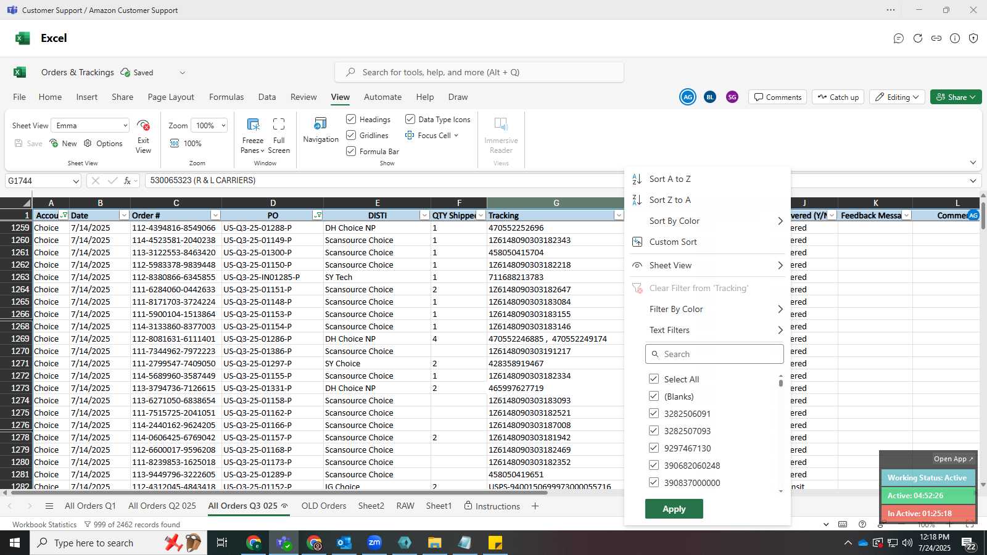Toggle Formula Bar checkbox
The image size is (987, 555).
[351, 151]
